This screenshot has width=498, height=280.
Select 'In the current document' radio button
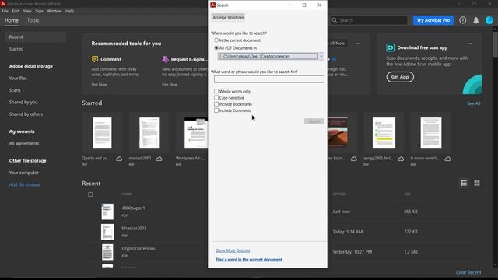pyautogui.click(x=216, y=40)
